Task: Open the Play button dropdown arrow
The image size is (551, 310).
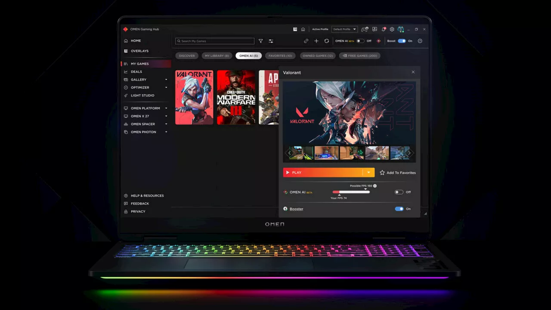Action: pyautogui.click(x=368, y=173)
